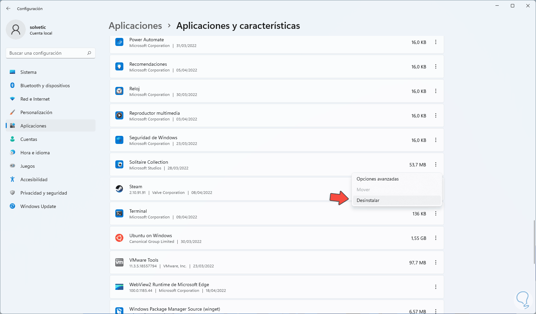Open Windows Update in the sidebar
Image resolution: width=536 pixels, height=314 pixels.
pos(51,206)
